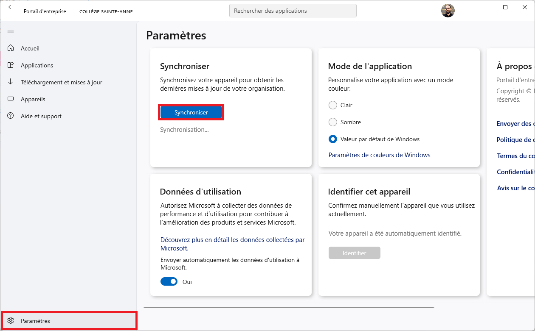535x331 pixels.
Task: Open the user profile picture
Action: click(448, 11)
